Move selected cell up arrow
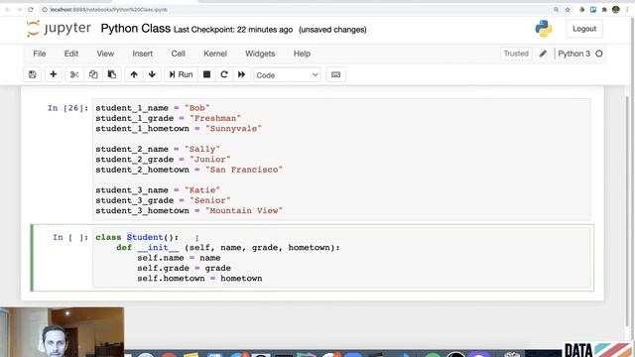Viewport: 635px width, 357px height. point(134,74)
